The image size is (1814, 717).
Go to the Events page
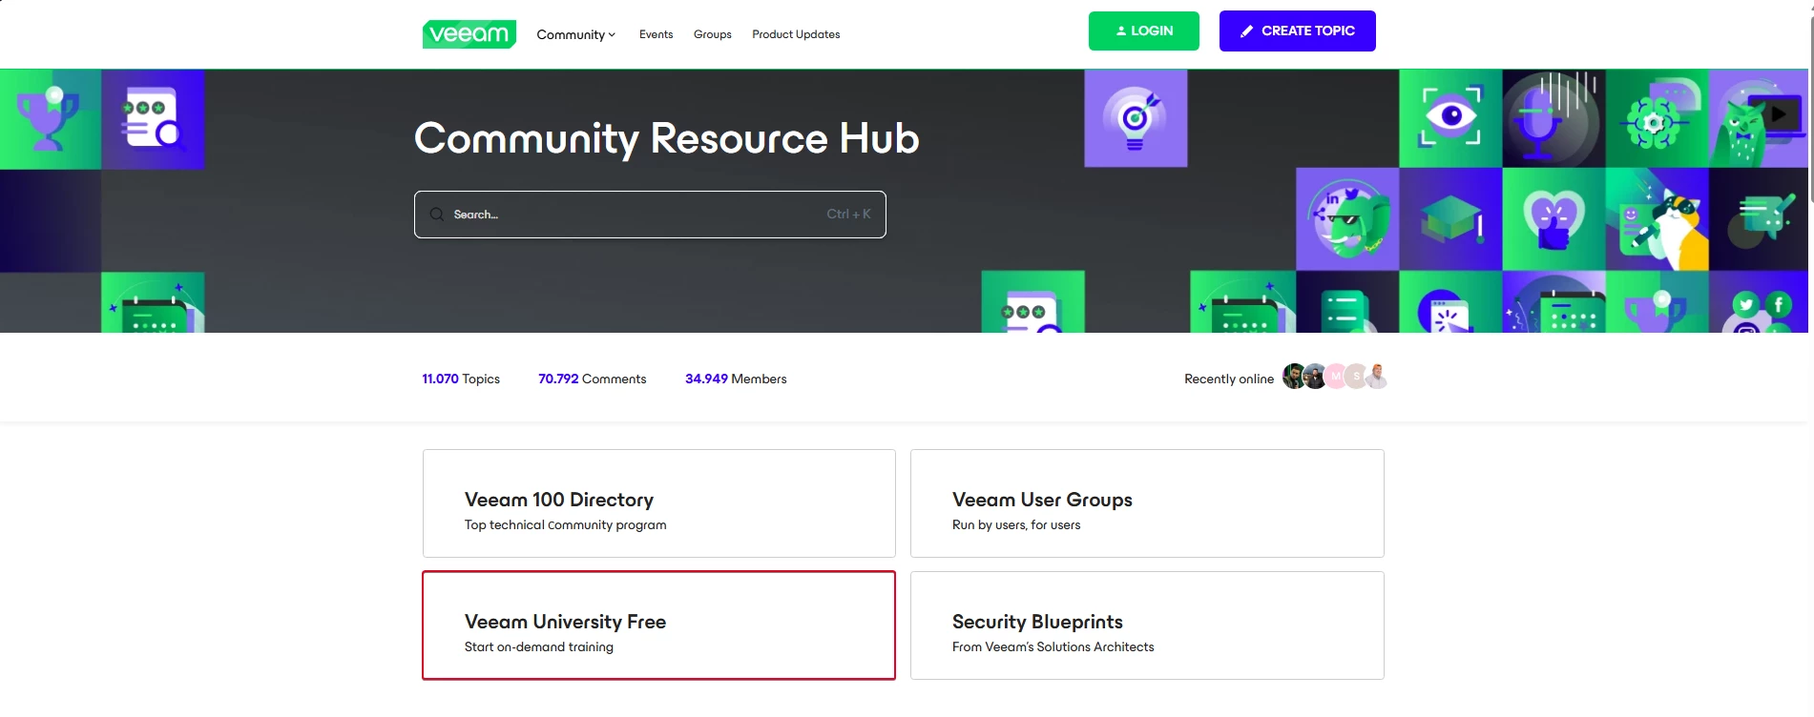pyautogui.click(x=656, y=34)
